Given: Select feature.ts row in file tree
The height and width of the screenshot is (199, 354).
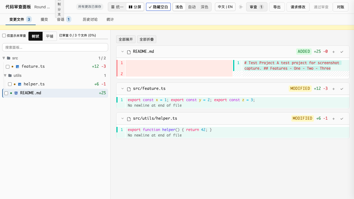Looking at the screenshot, I should 56,67.
